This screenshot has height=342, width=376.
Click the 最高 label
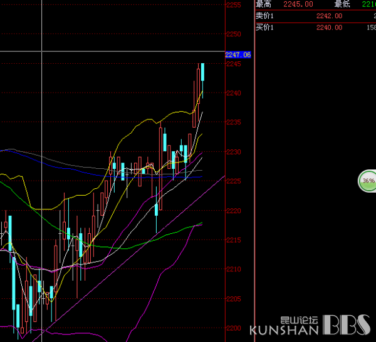pos(263,4)
